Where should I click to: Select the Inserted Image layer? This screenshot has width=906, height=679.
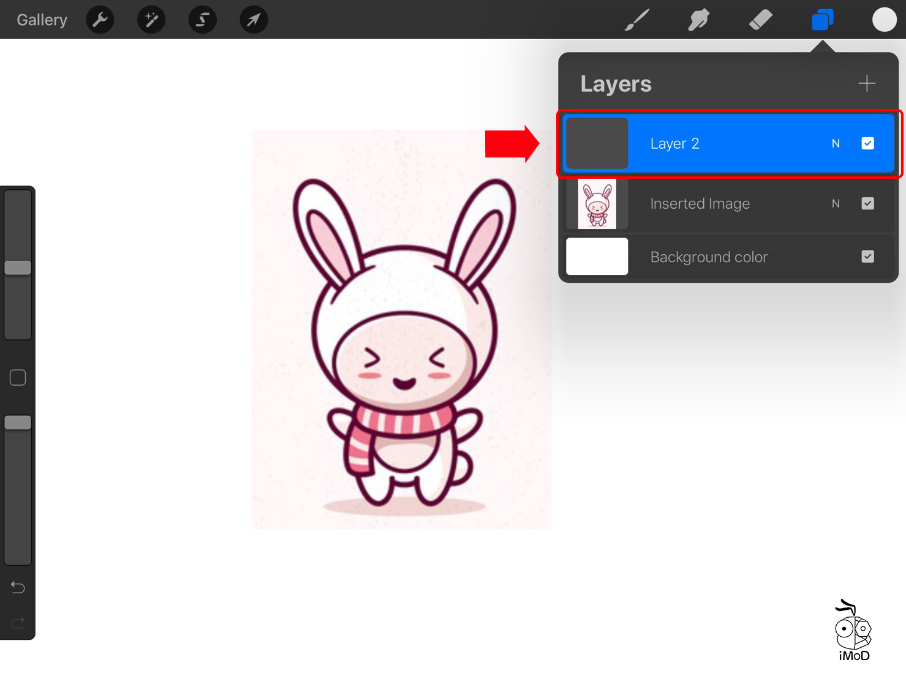(700, 204)
